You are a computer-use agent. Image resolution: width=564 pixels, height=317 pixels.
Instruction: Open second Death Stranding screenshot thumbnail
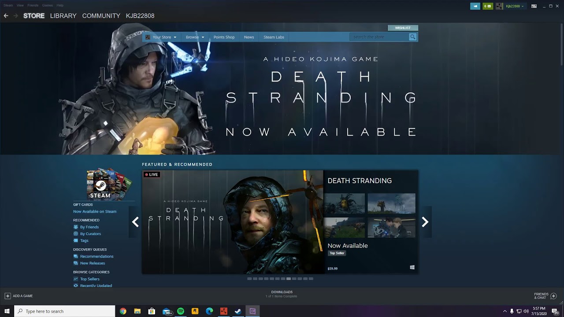click(391, 203)
